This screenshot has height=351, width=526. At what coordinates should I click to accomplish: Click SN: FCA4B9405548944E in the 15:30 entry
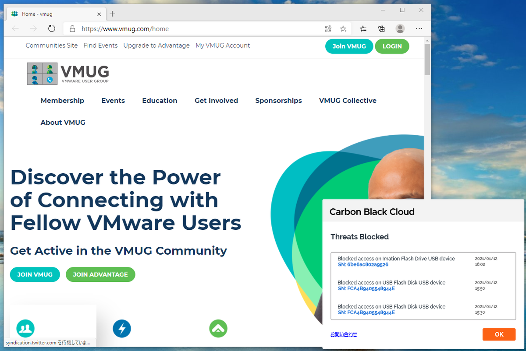[x=366, y=313]
